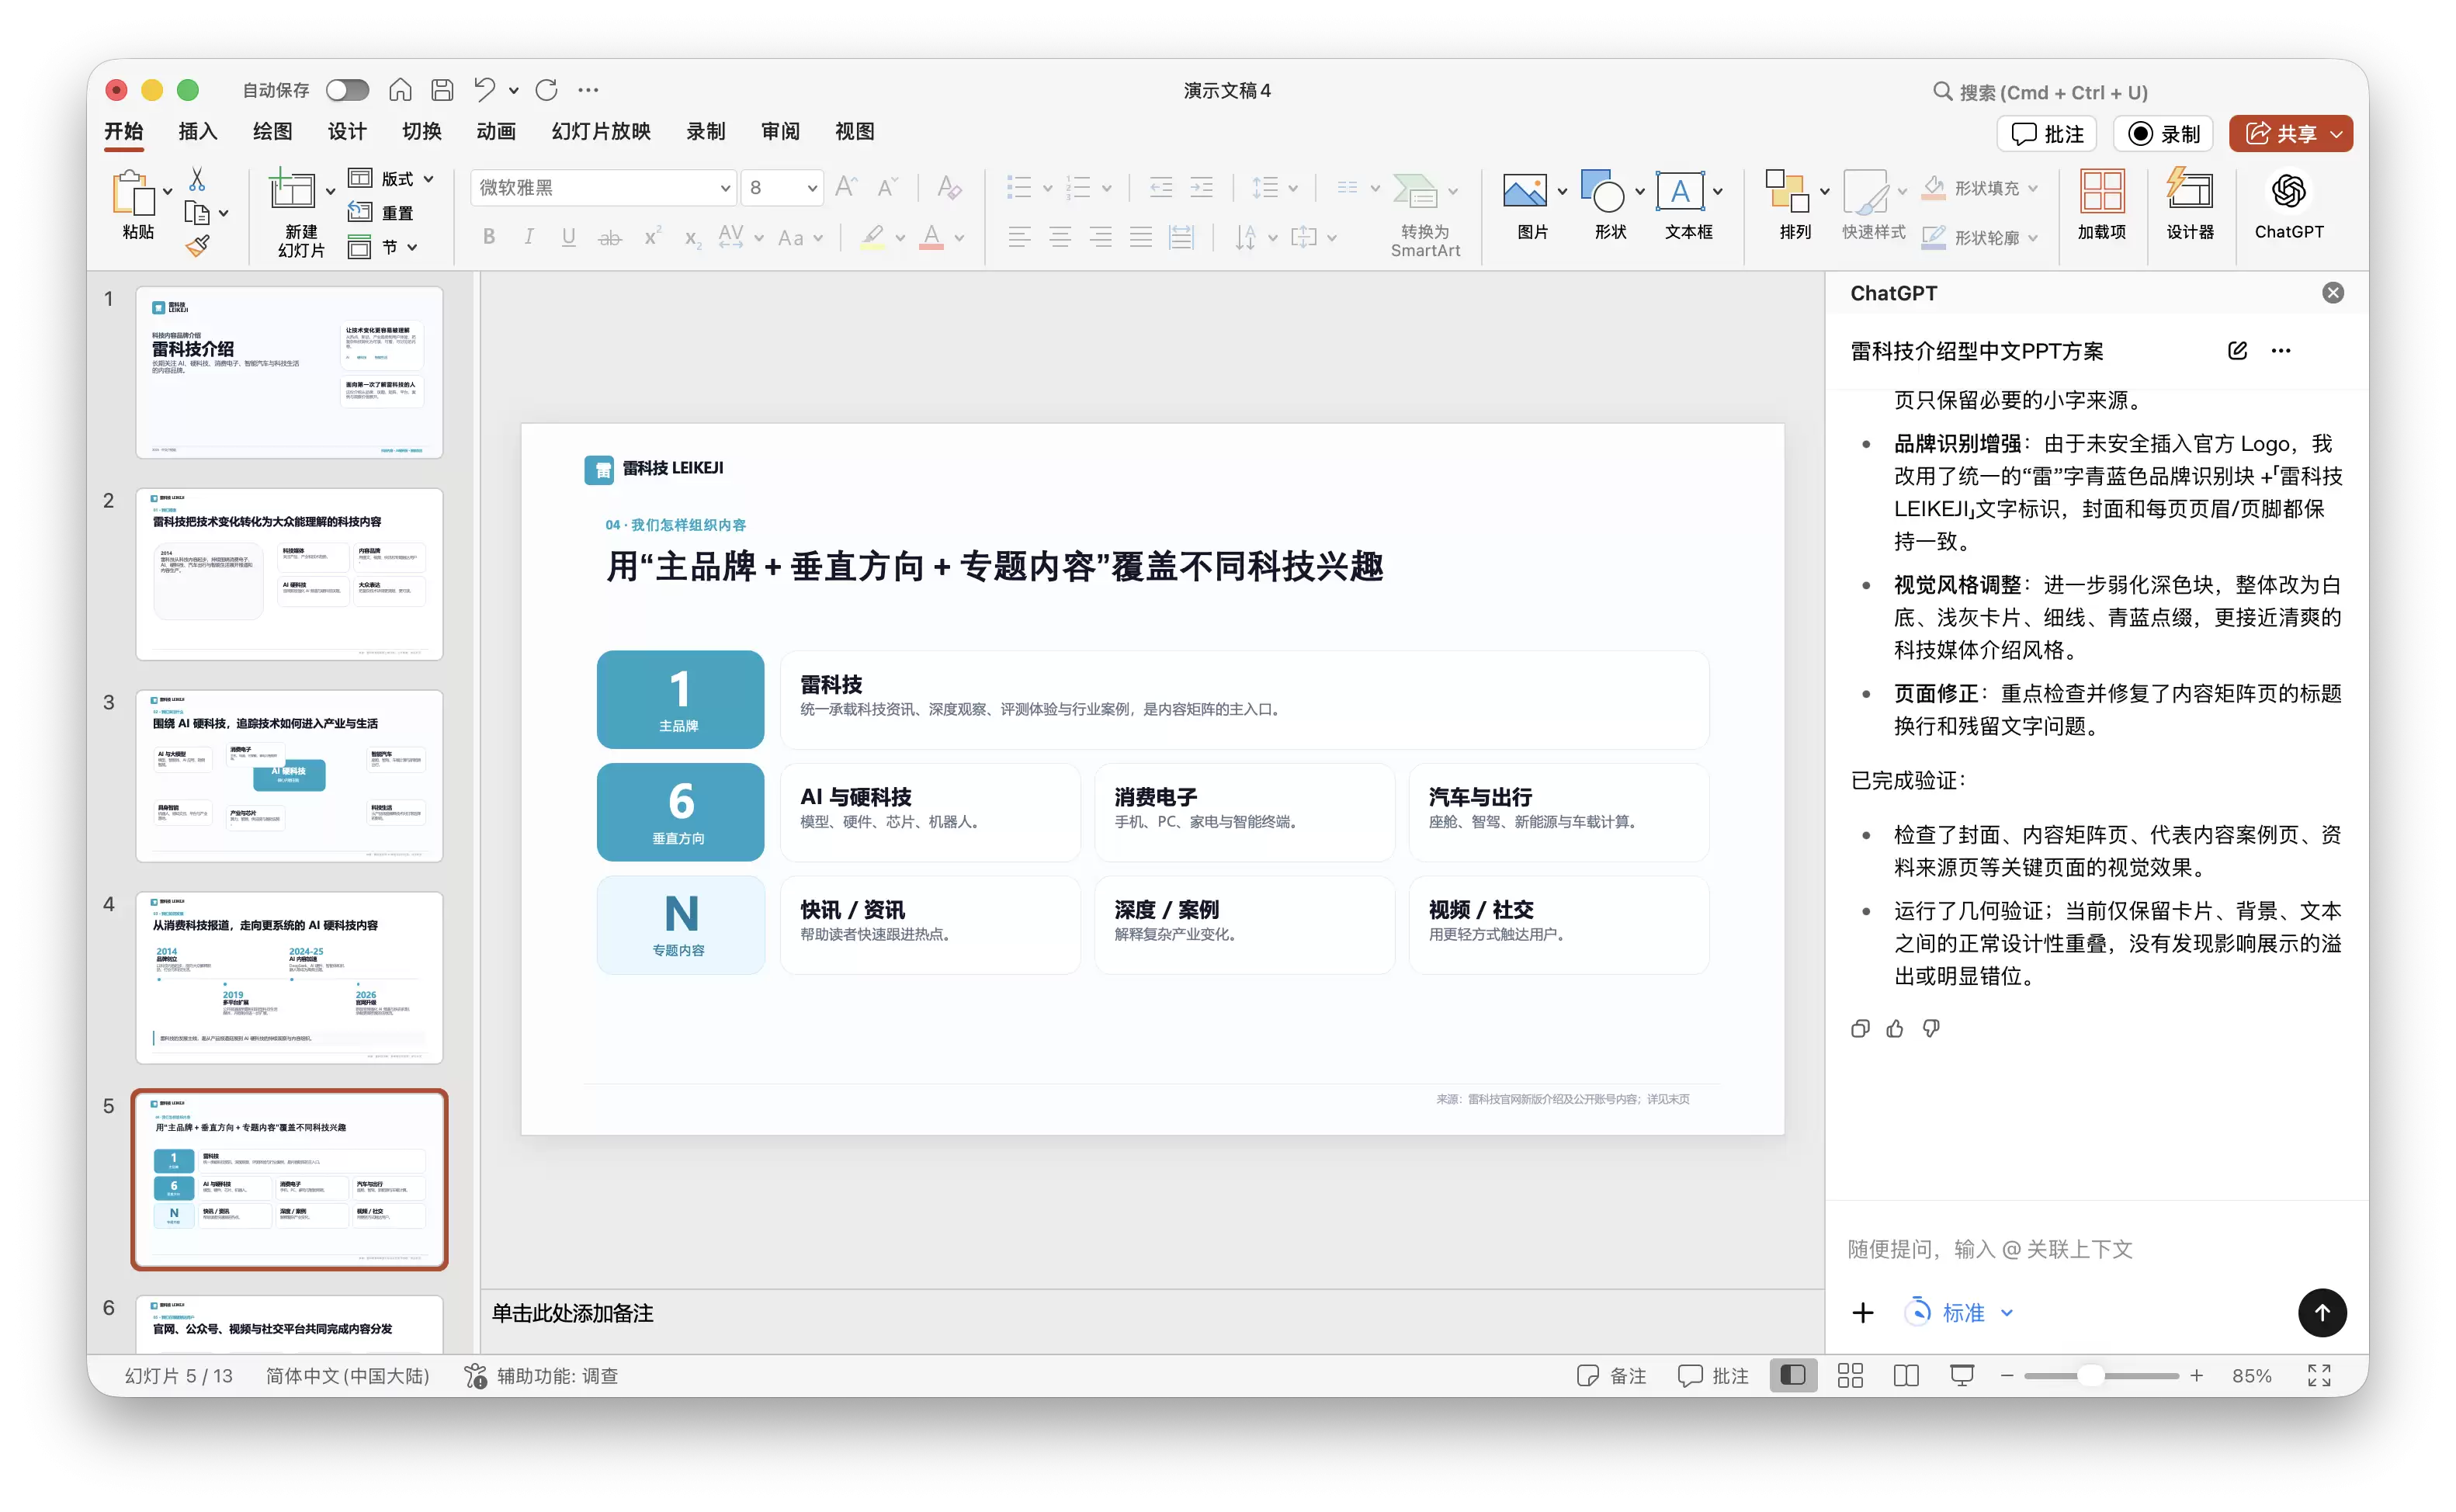Image resolution: width=2456 pixels, height=1512 pixels.
Task: Apply Underline formatting
Action: pyautogui.click(x=568, y=237)
